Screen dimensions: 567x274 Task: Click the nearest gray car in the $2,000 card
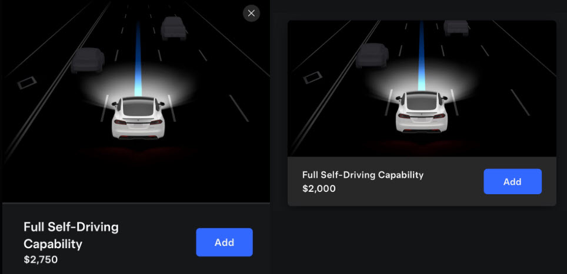pyautogui.click(x=372, y=56)
